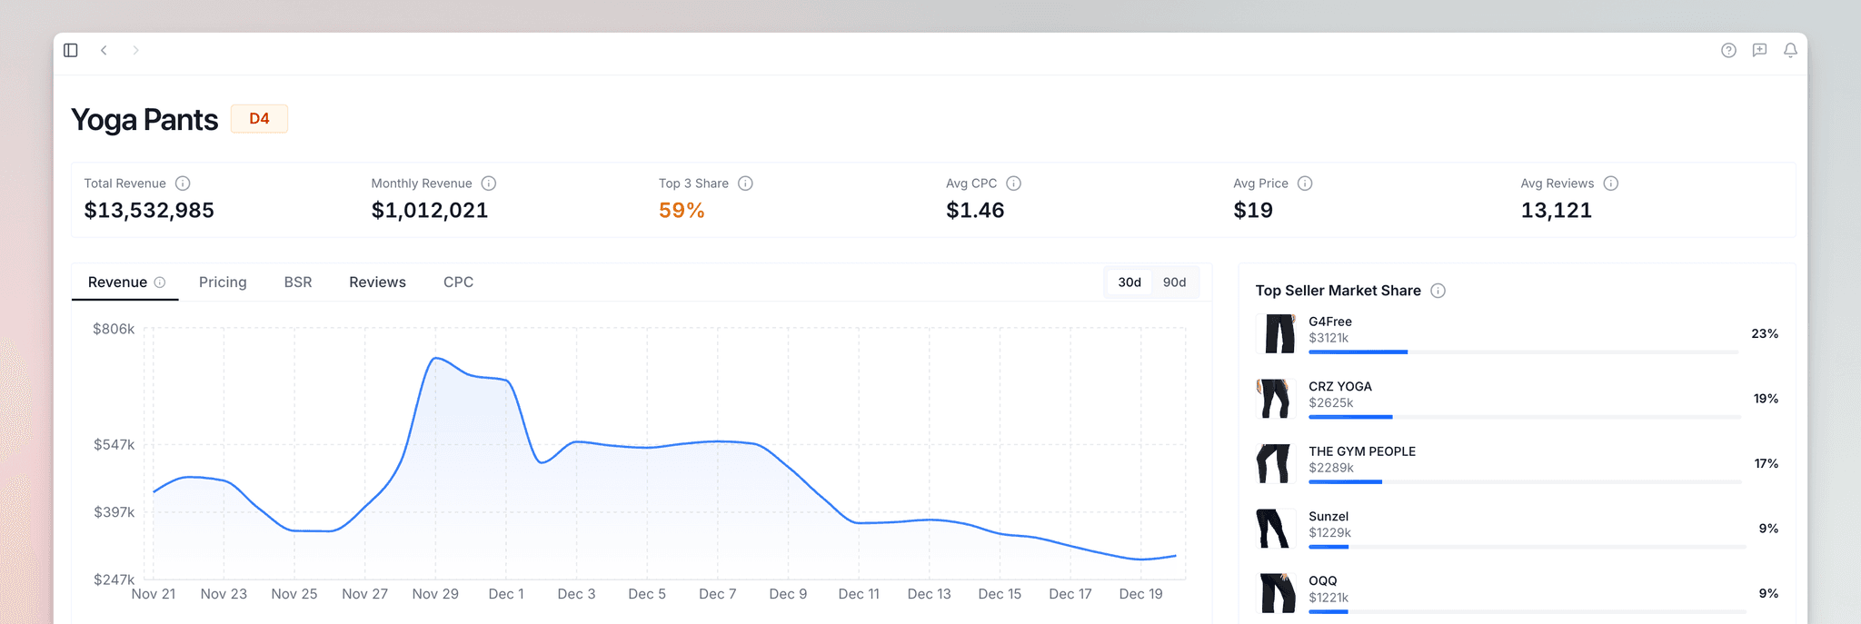Open the G4Free product thumbnail
The height and width of the screenshot is (624, 1861).
click(x=1276, y=333)
